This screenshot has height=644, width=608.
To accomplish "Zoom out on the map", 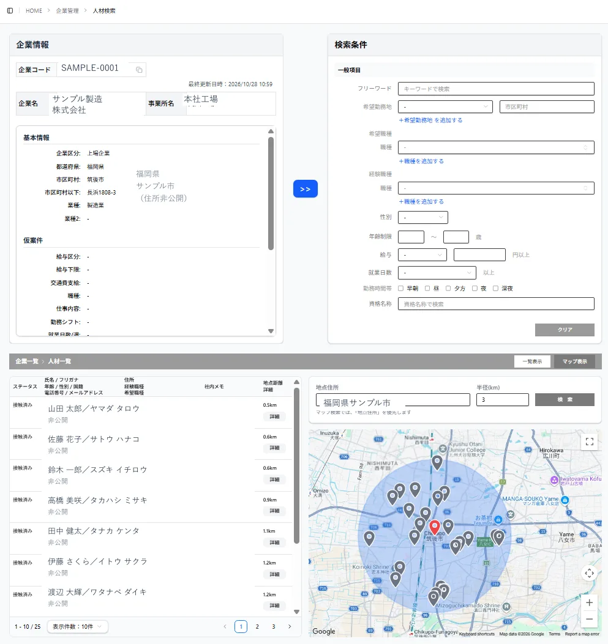I will click(589, 620).
